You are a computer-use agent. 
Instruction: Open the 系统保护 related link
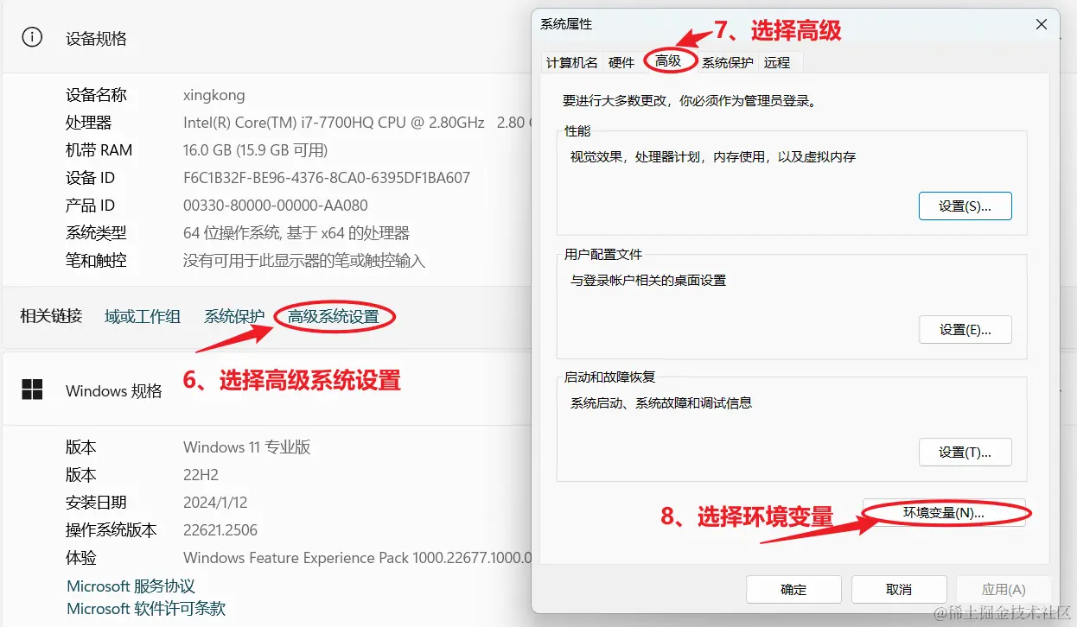234,317
